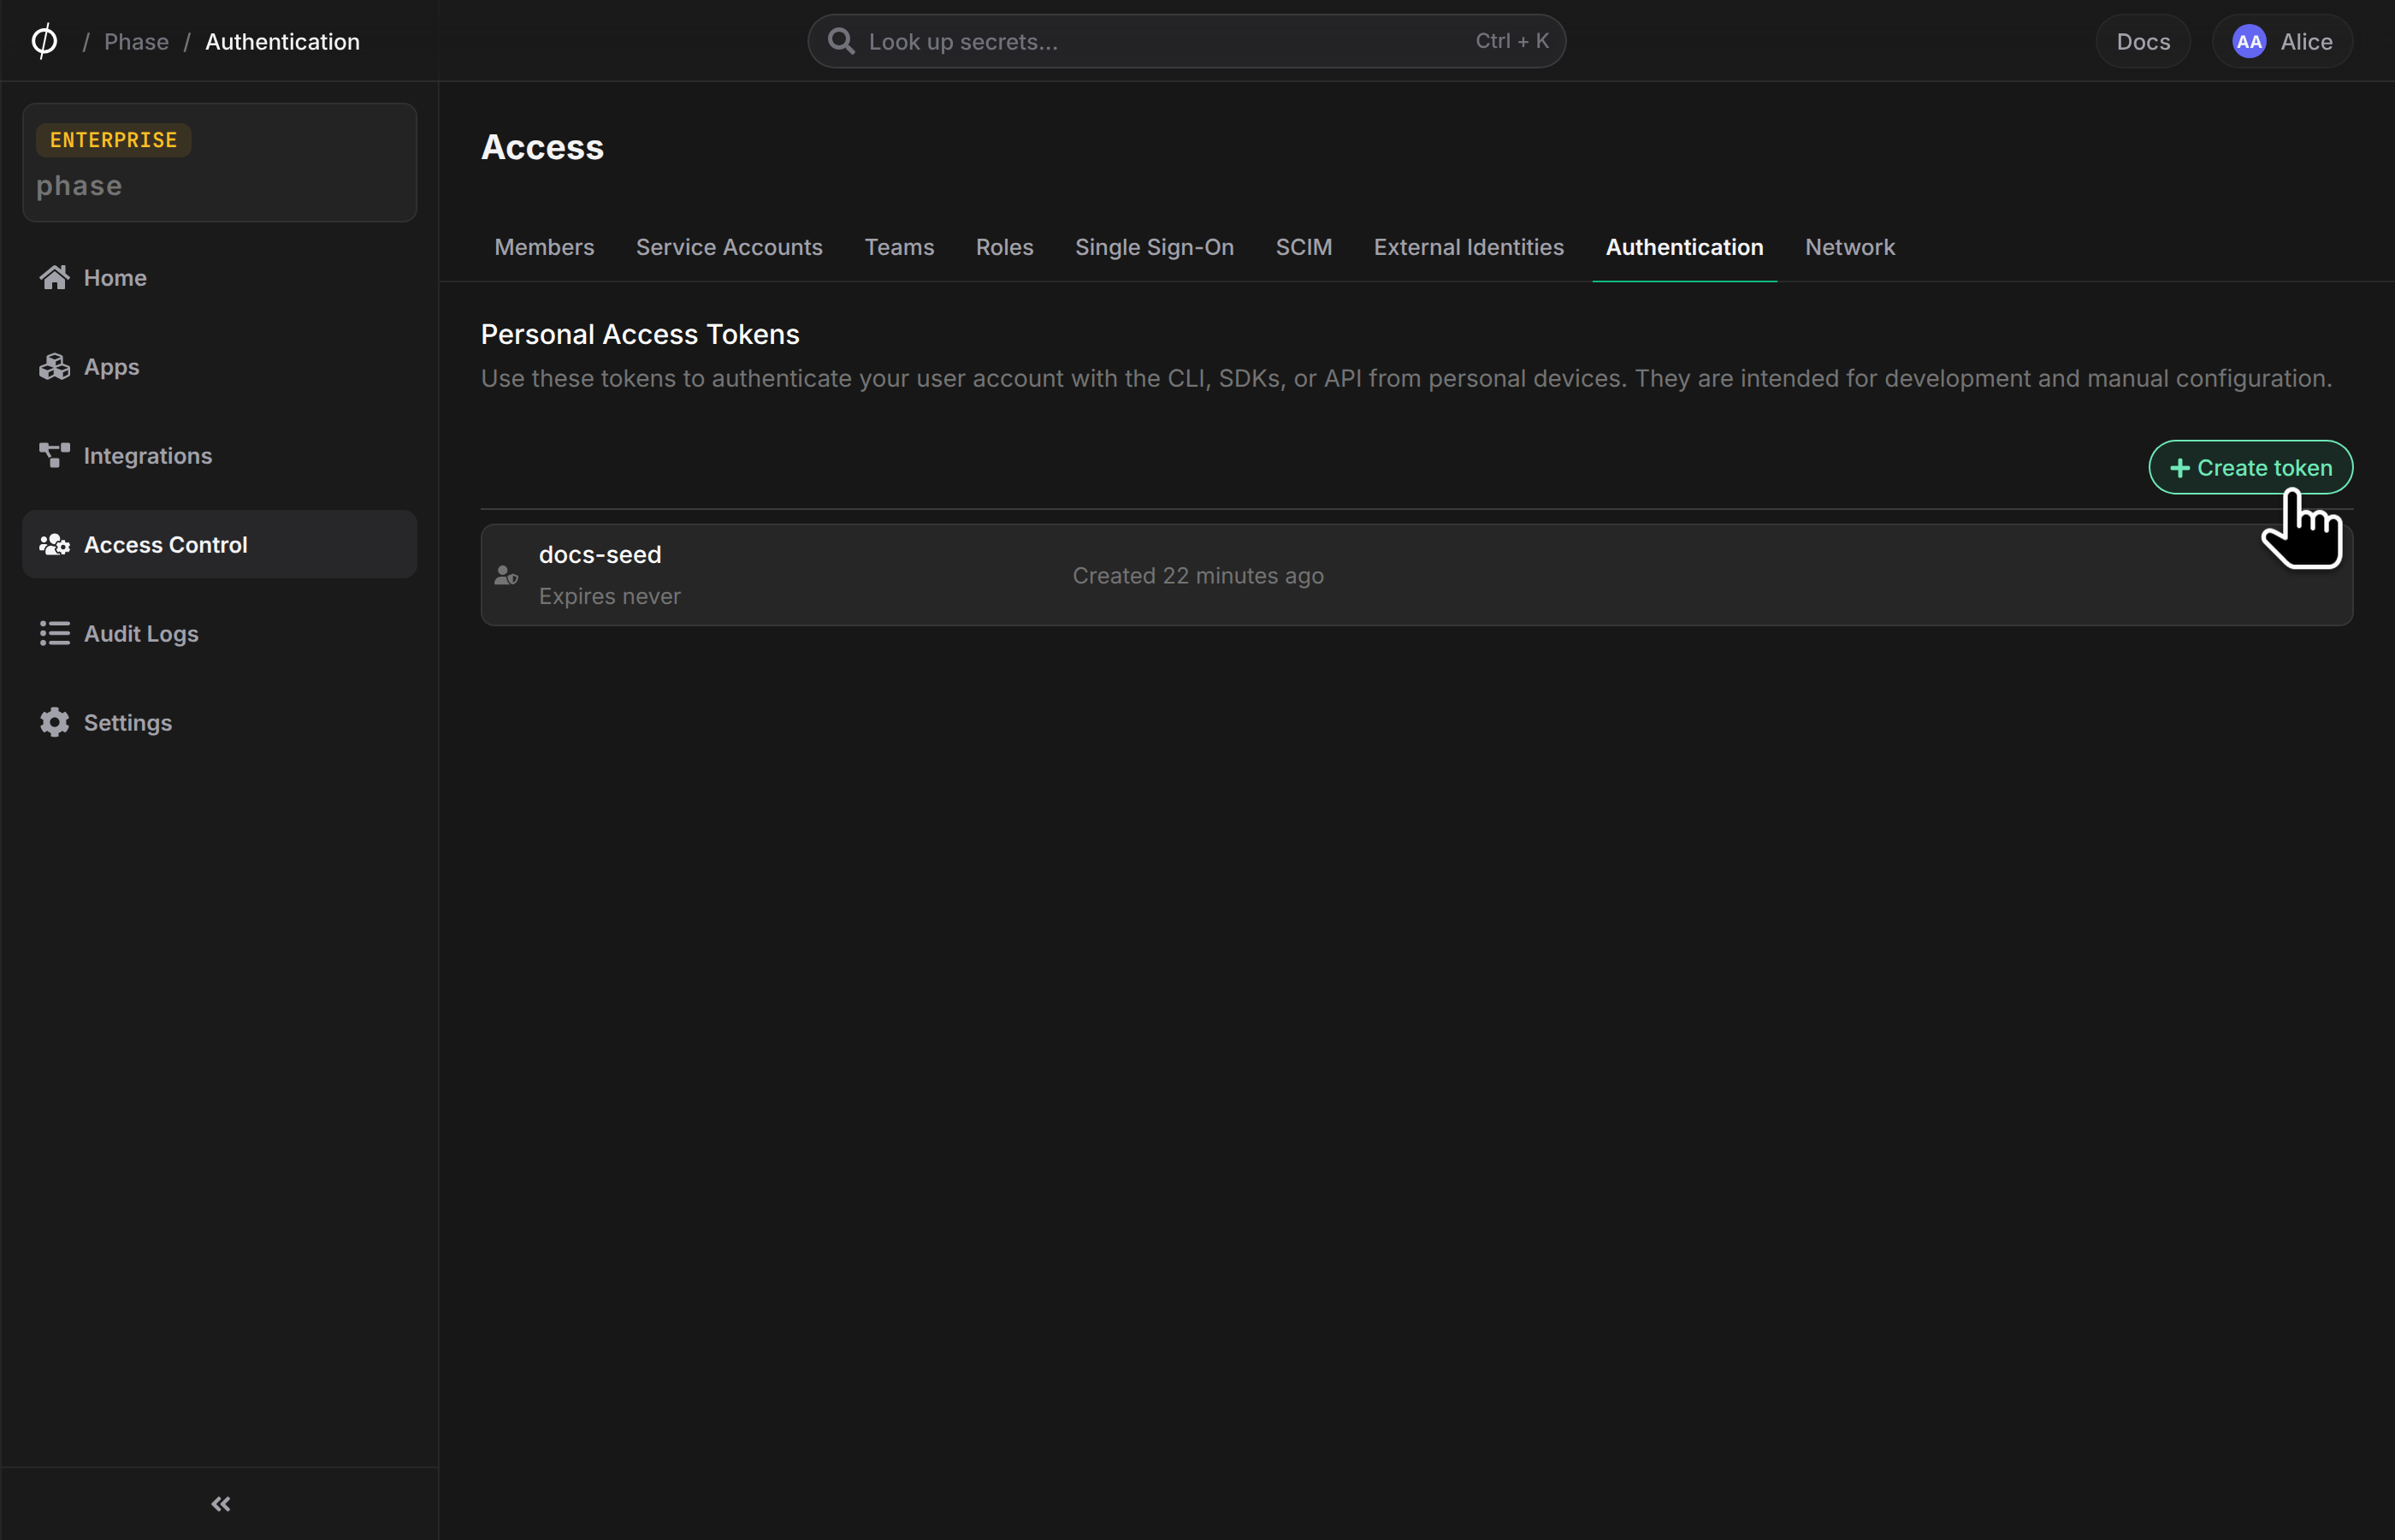2395x1540 pixels.
Task: Collapse the sidebar with double-chevron icon
Action: tap(221, 1504)
